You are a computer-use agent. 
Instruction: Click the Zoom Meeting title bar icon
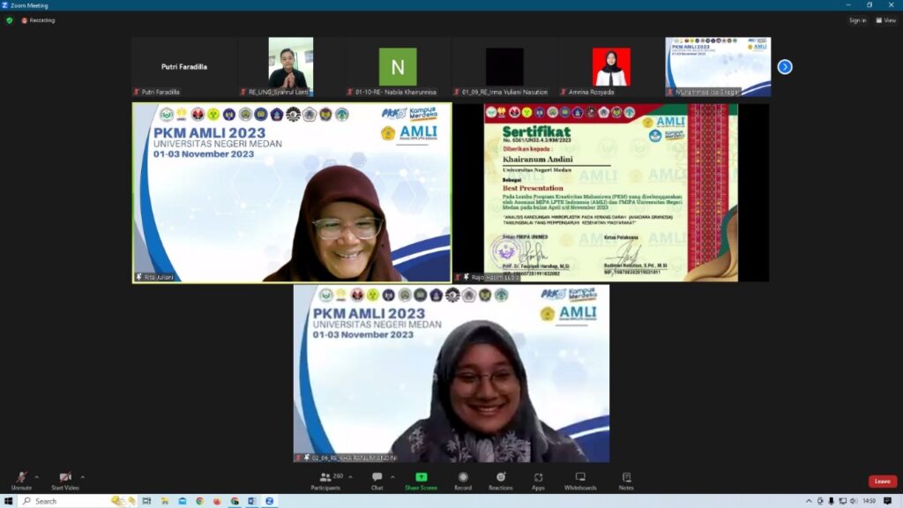4,5
